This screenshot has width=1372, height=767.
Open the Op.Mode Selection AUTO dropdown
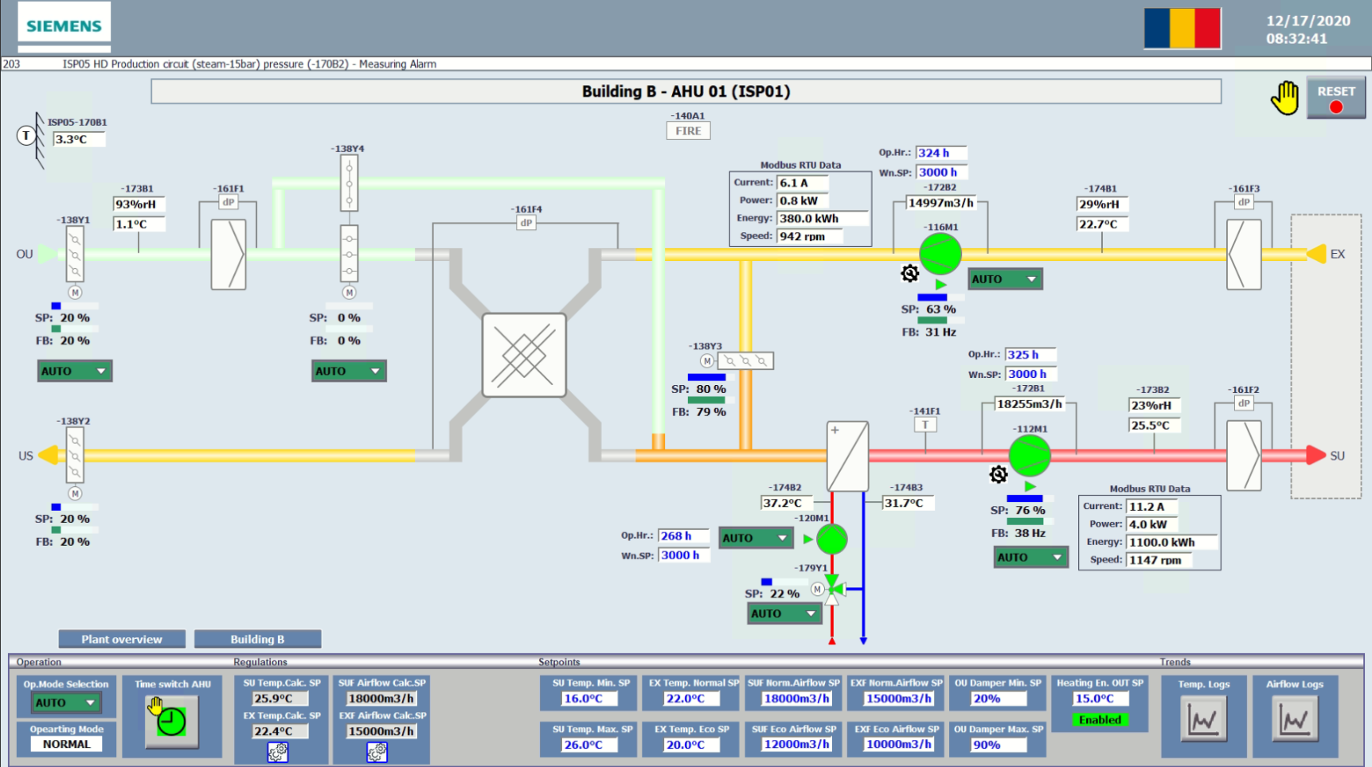65,703
